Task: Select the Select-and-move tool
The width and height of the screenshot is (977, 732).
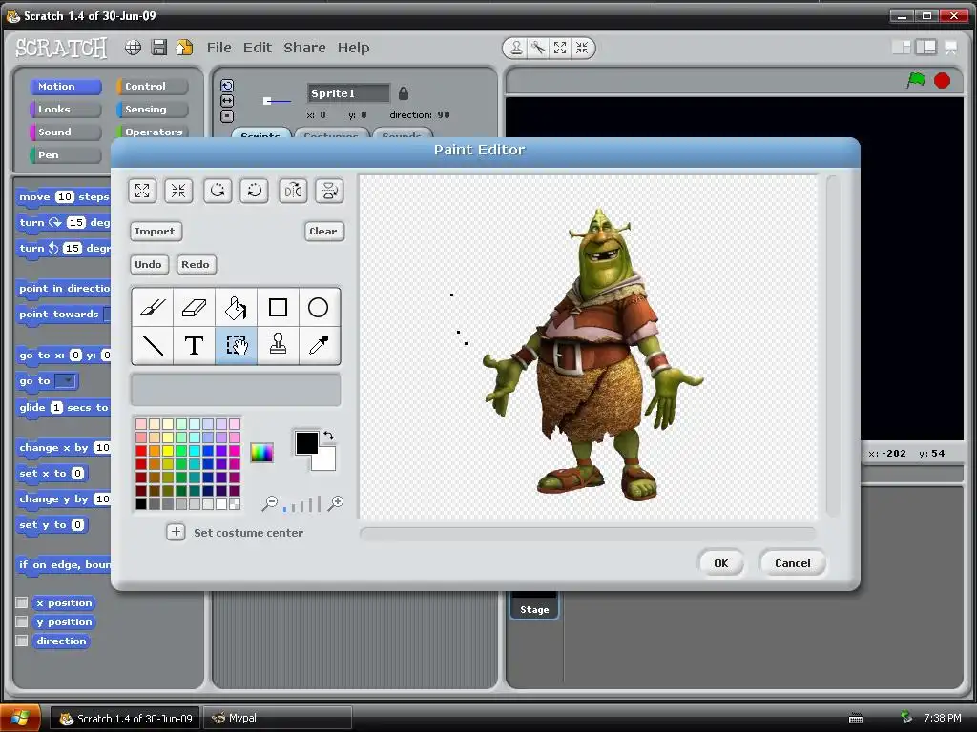Action: tap(236, 345)
